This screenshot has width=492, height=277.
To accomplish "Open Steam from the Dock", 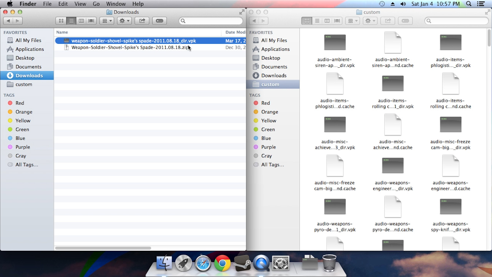I will click(242, 264).
